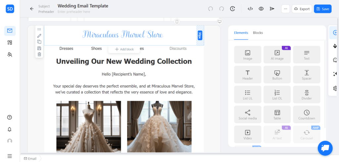Switch to desktop view icon

(220, 21)
